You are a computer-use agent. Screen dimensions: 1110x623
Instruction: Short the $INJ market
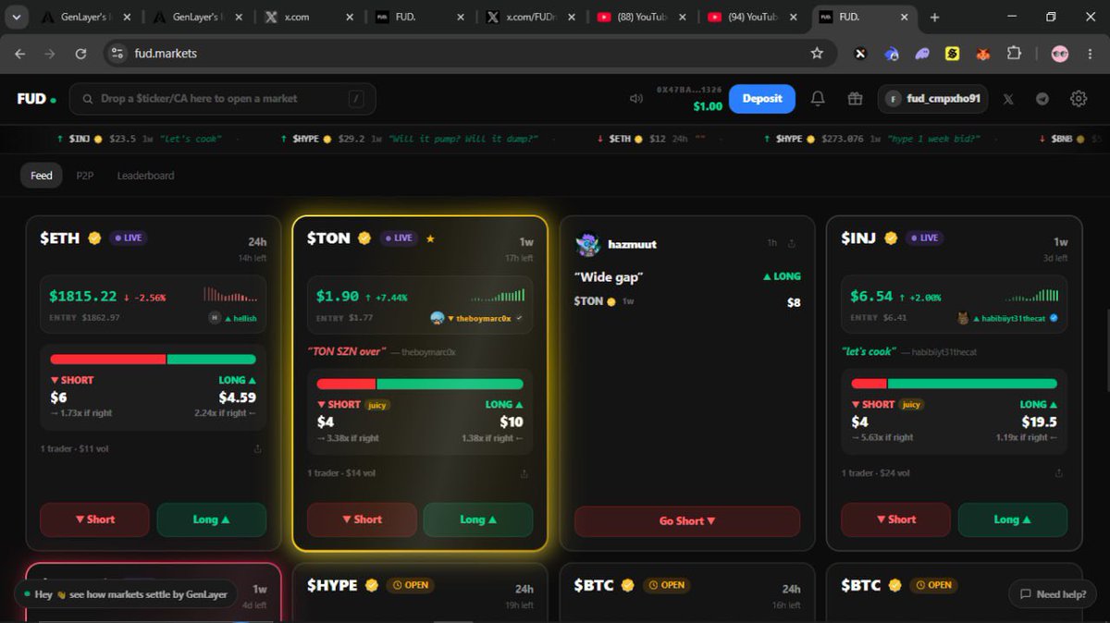895,519
